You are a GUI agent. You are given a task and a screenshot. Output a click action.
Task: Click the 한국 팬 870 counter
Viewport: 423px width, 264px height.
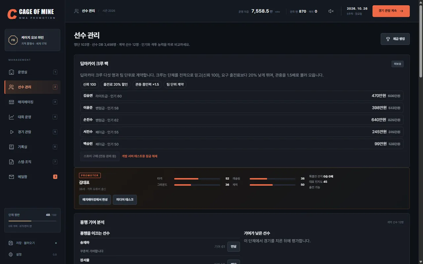[x=298, y=11]
